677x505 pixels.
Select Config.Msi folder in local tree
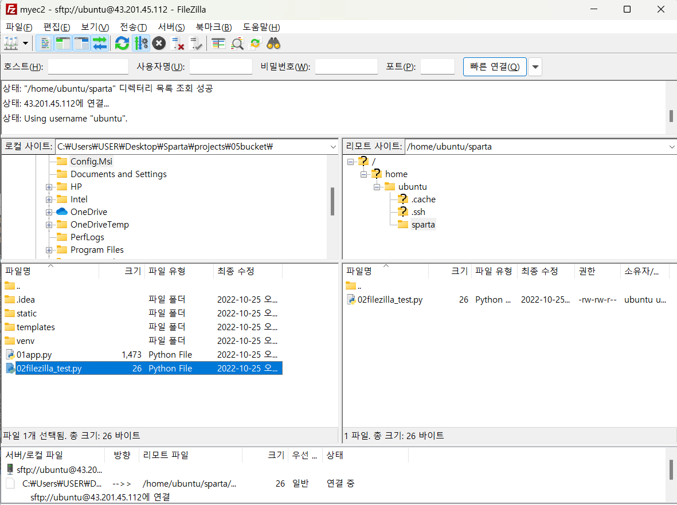(91, 162)
